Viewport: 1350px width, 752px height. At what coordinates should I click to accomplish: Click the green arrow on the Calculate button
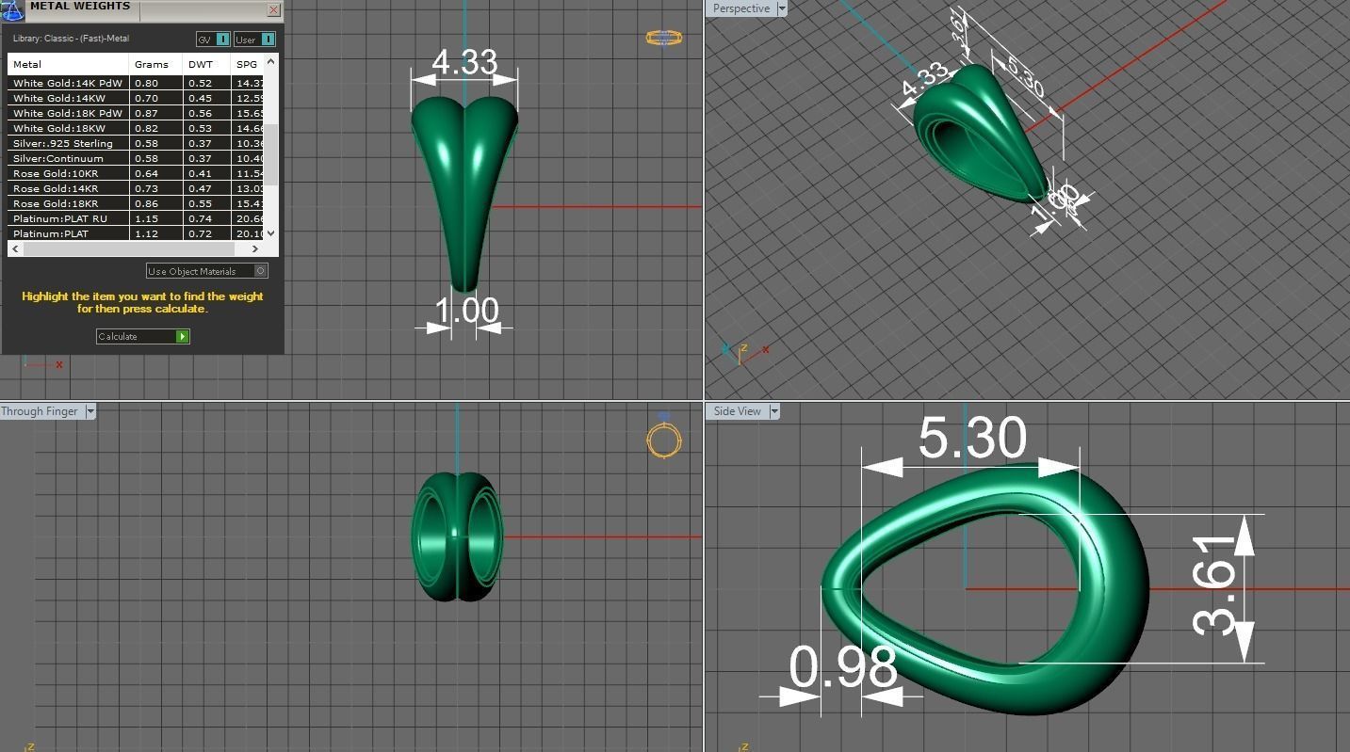tap(183, 336)
